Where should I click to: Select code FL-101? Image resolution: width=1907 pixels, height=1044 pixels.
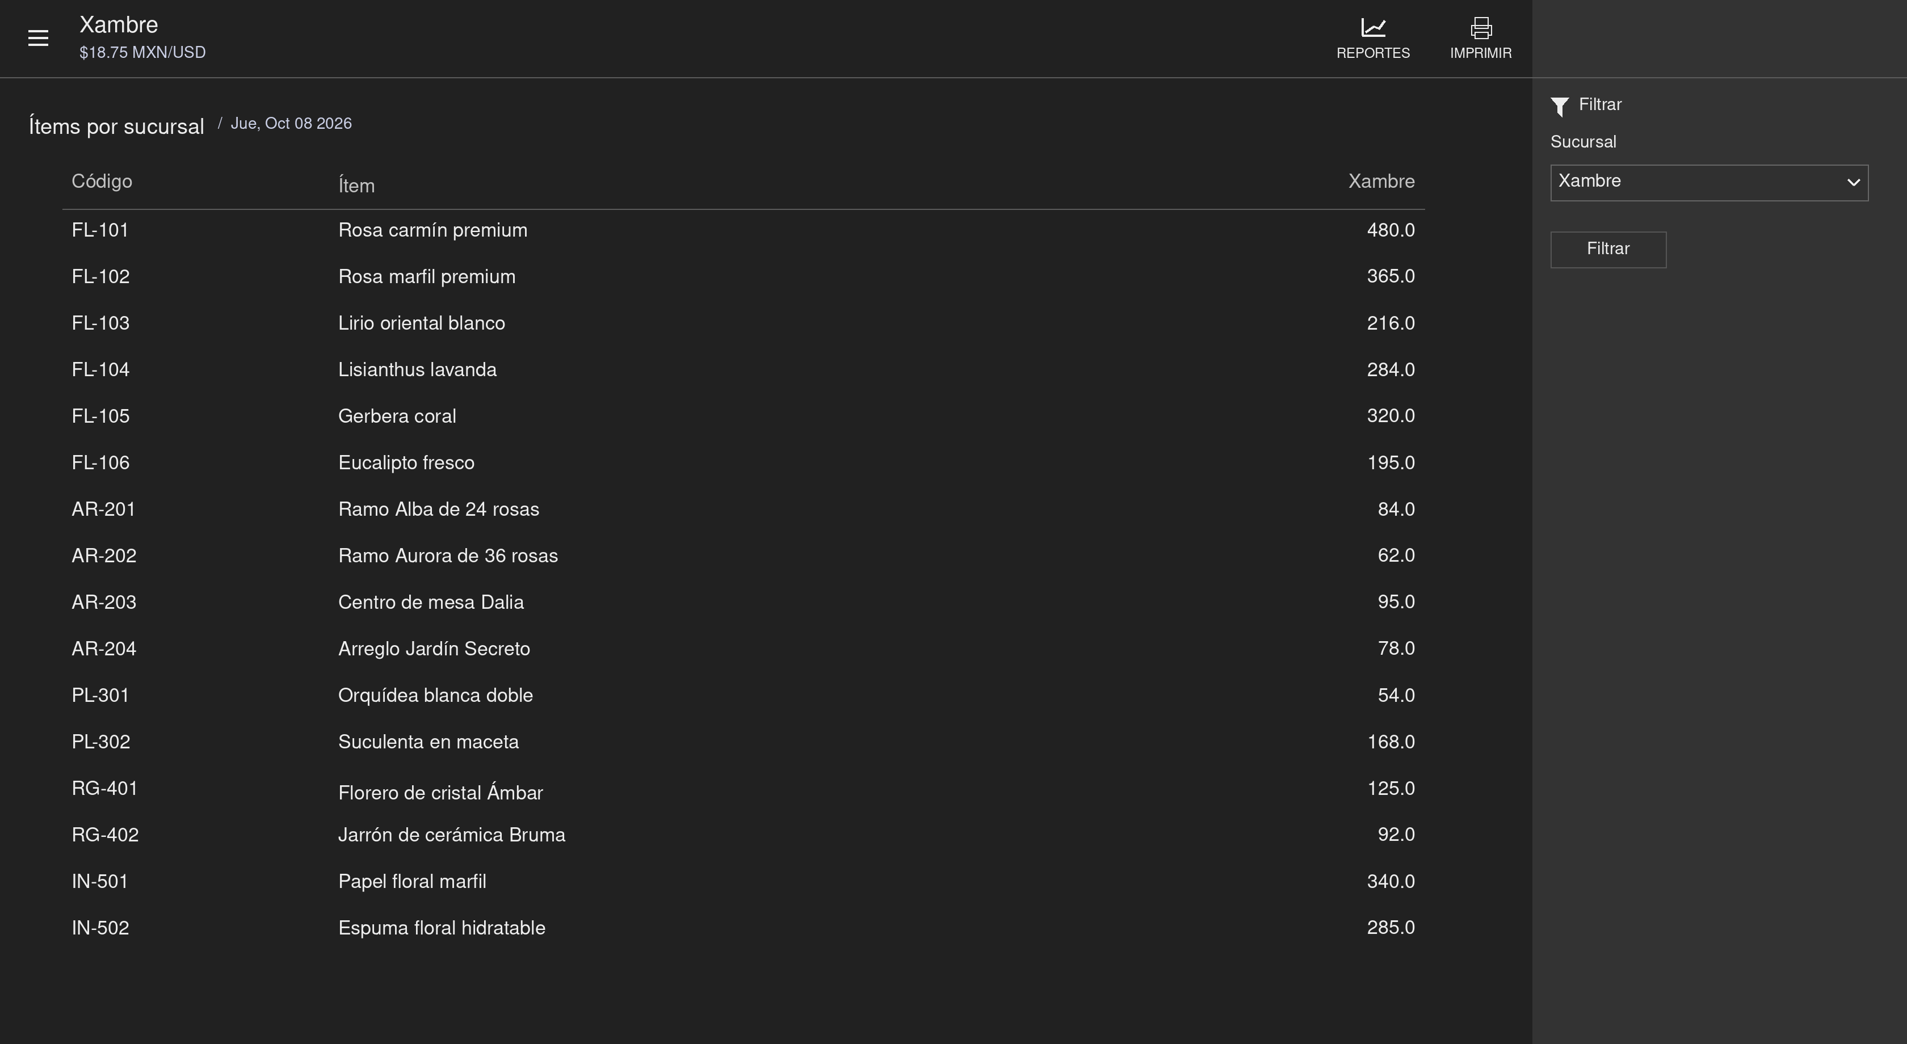tap(100, 230)
